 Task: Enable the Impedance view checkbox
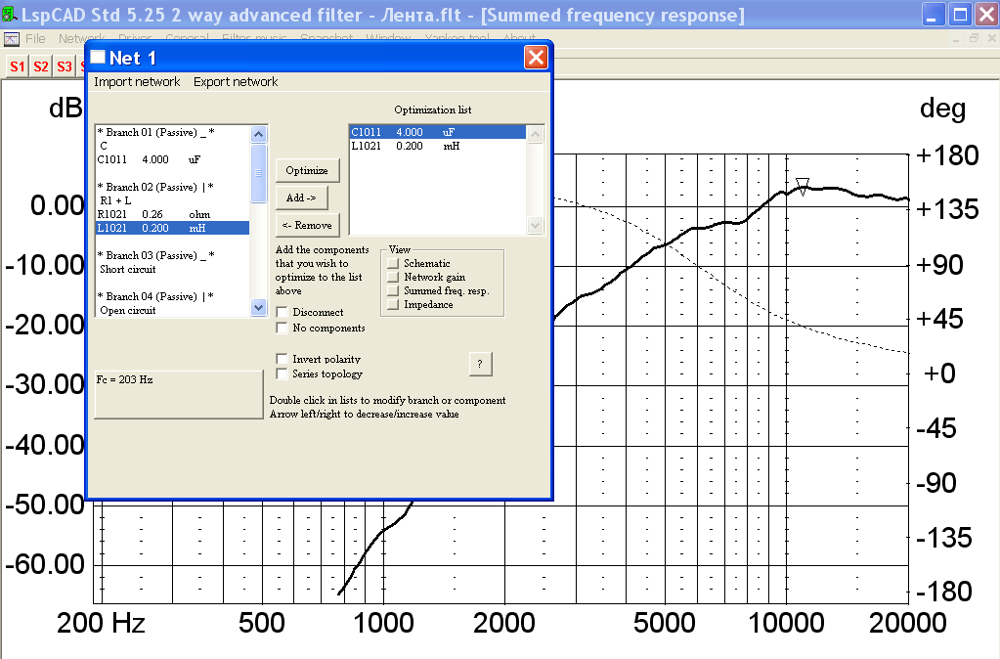click(x=393, y=304)
